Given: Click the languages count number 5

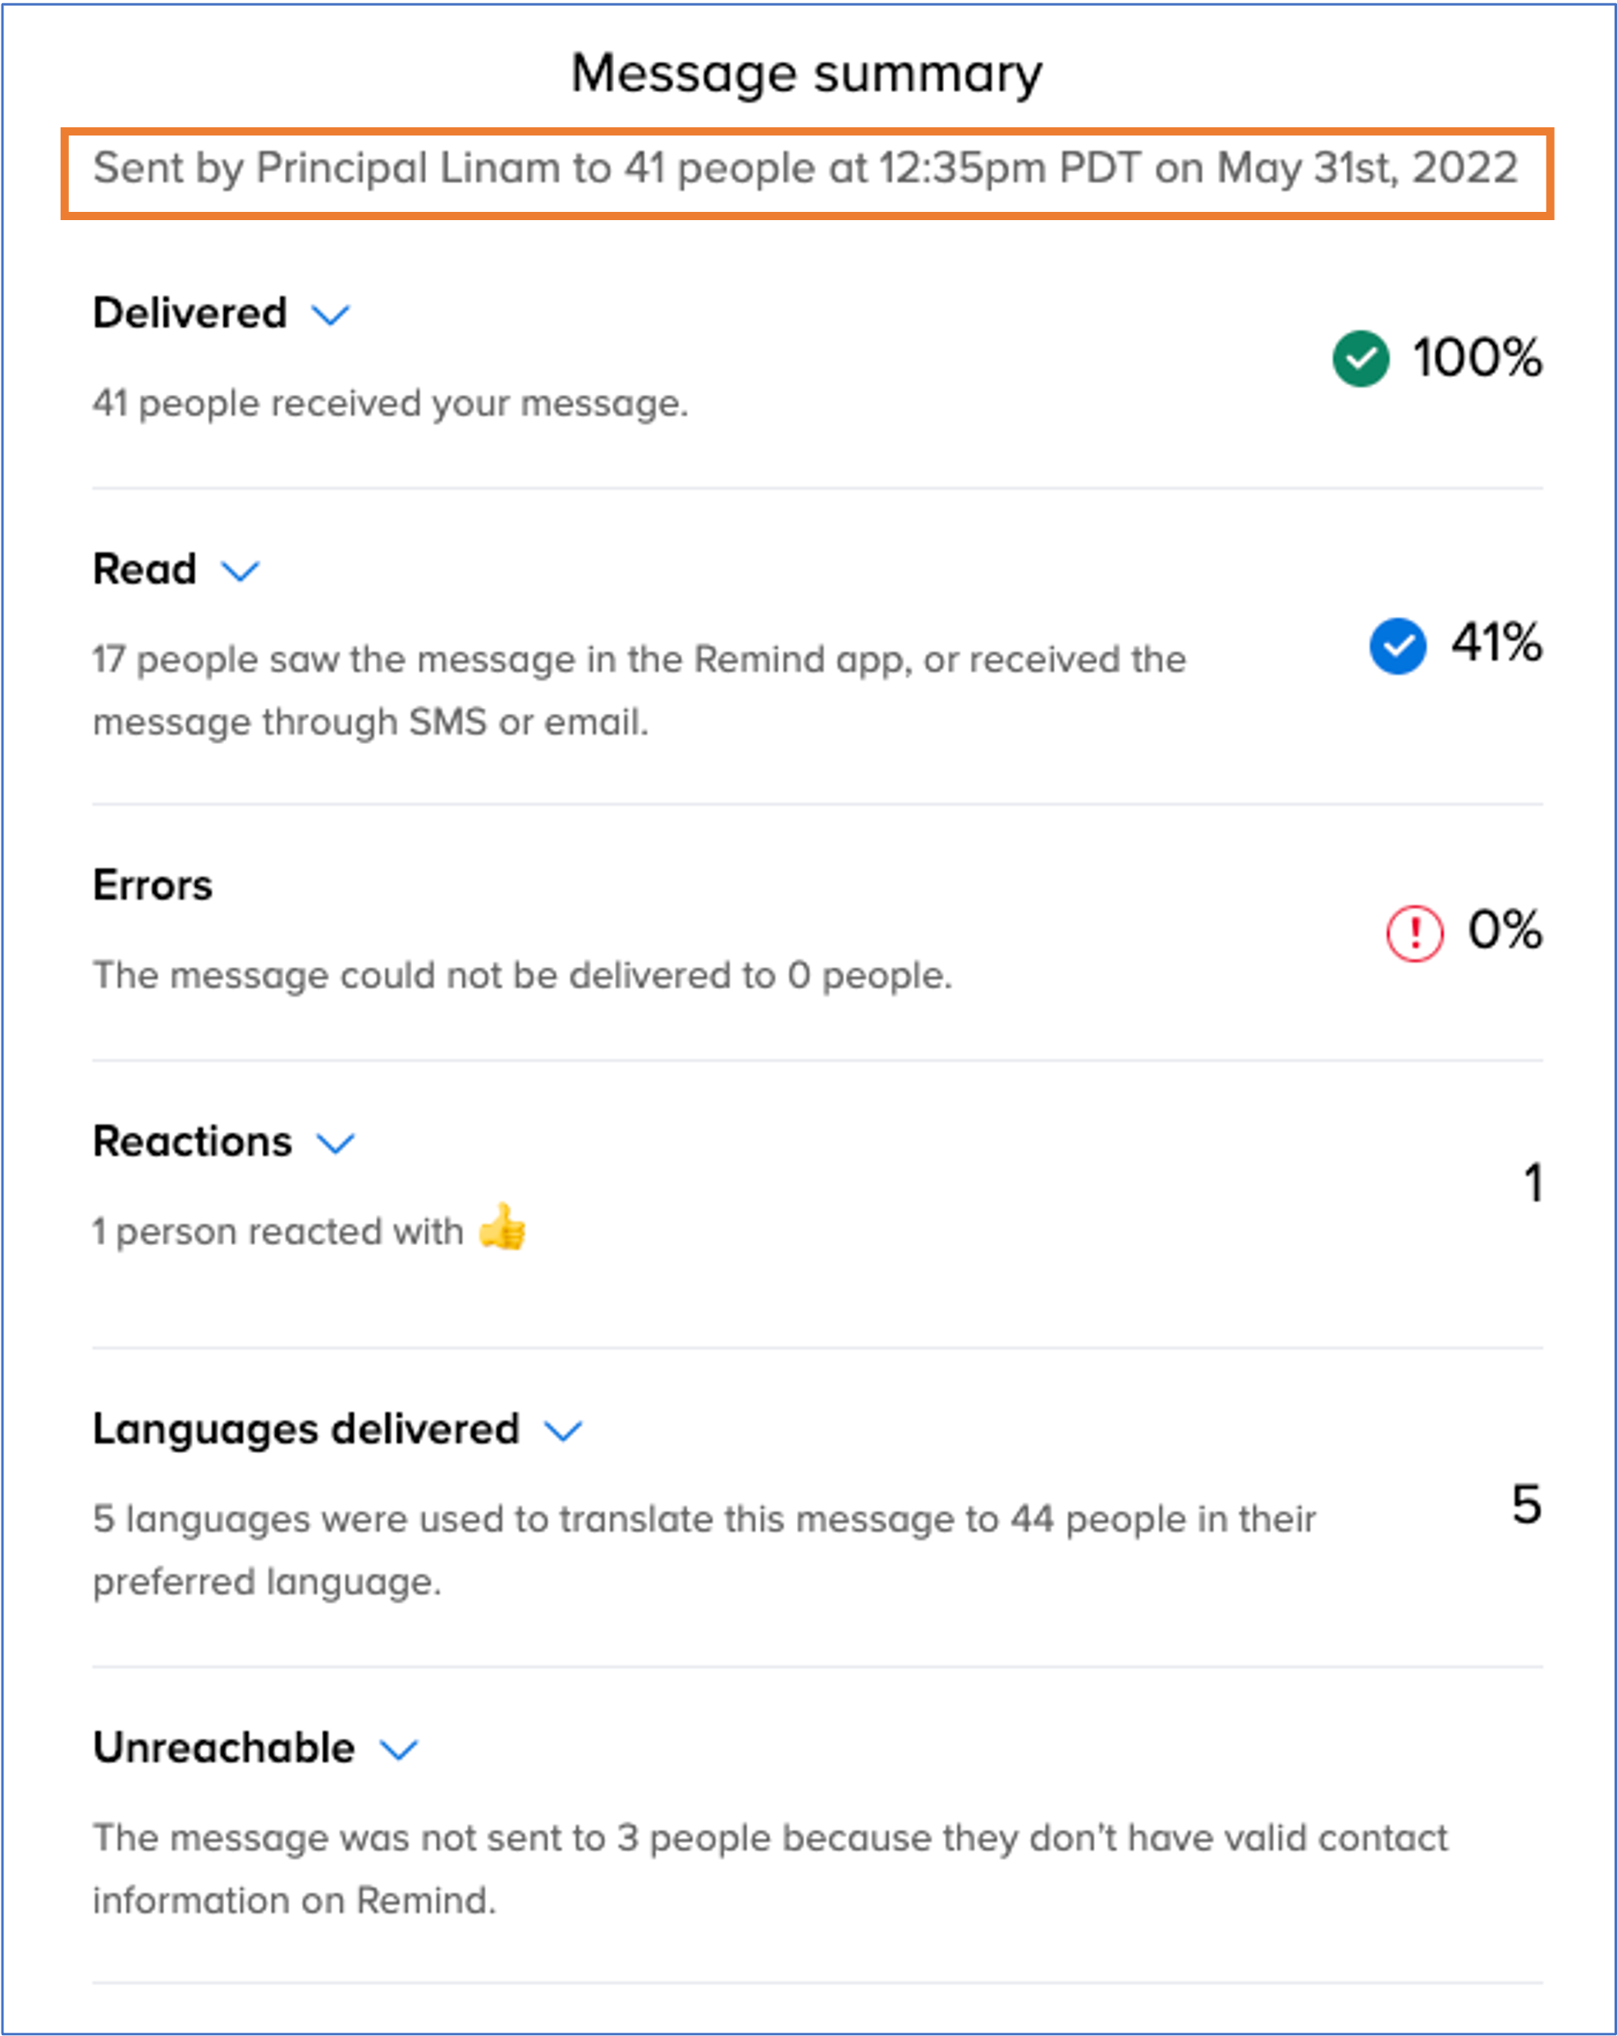Looking at the screenshot, I should coord(1527,1505).
